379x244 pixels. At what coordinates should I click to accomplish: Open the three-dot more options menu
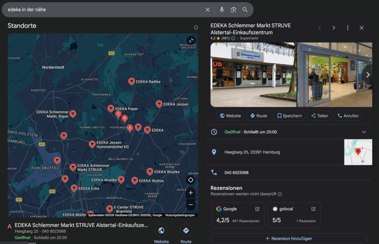[348, 28]
